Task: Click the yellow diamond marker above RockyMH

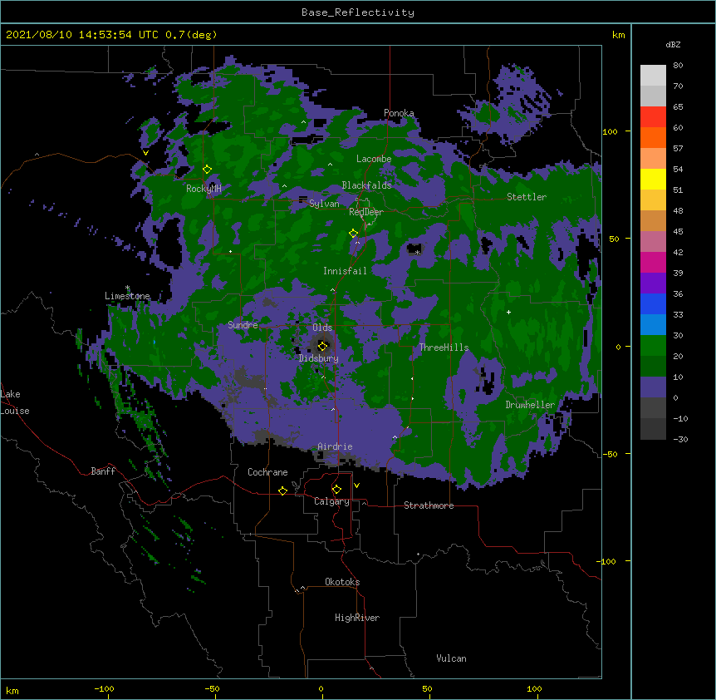Action: [207, 170]
